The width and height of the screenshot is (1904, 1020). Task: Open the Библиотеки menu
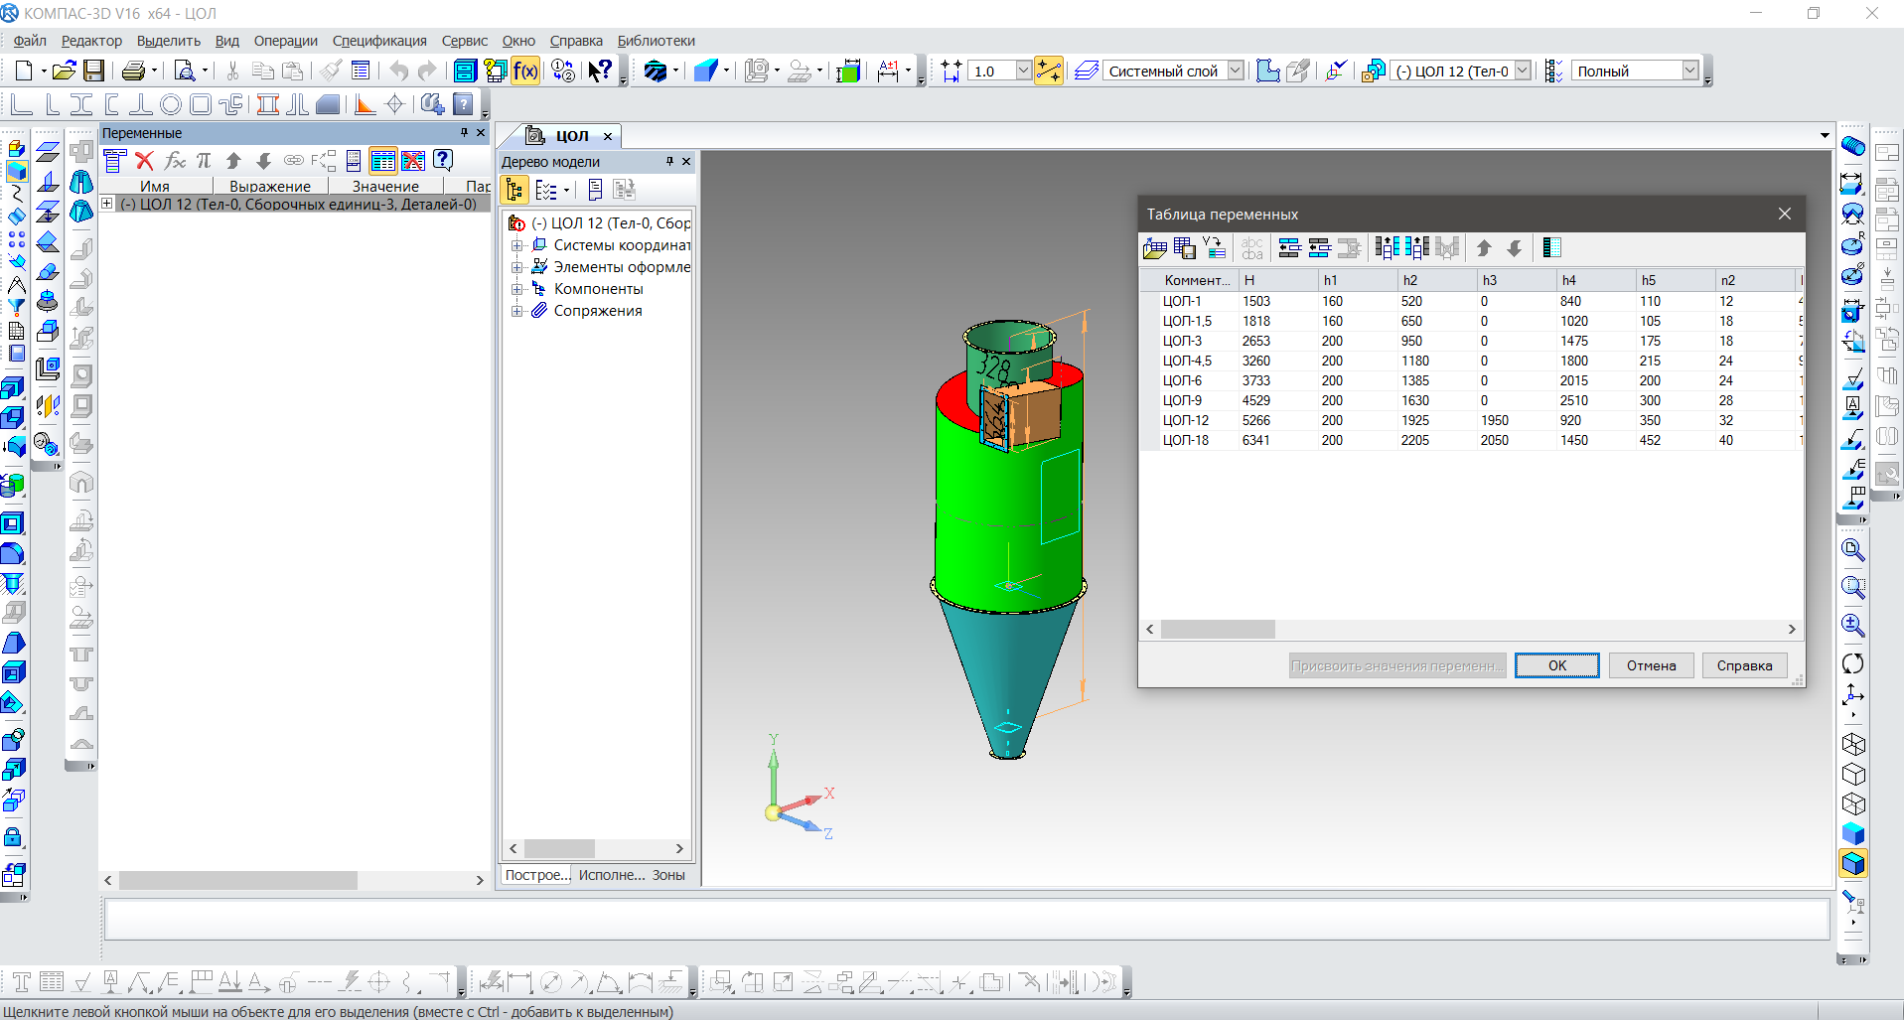pyautogui.click(x=656, y=41)
